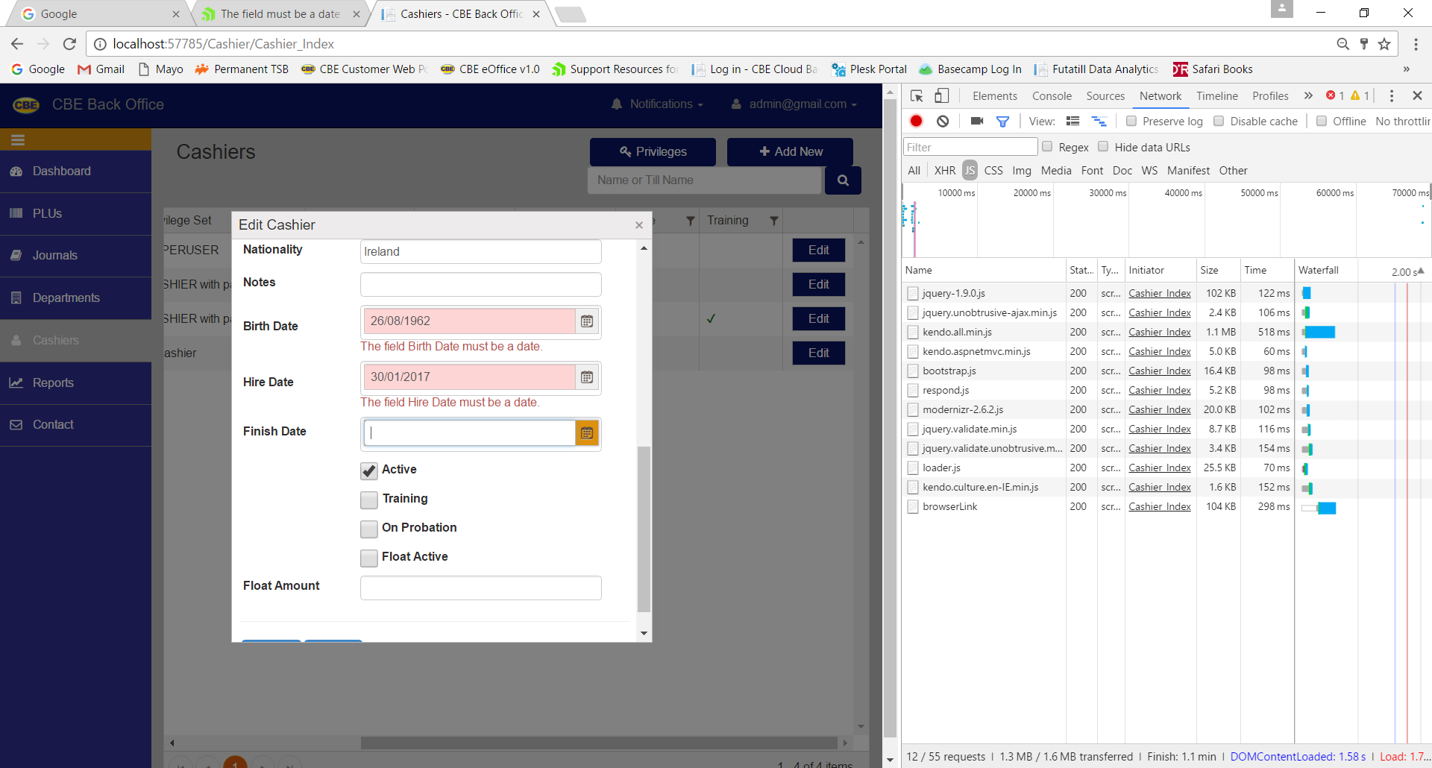Screen dimensions: 1432x768
Task: Click DevTools error count indicator
Action: click(1335, 95)
